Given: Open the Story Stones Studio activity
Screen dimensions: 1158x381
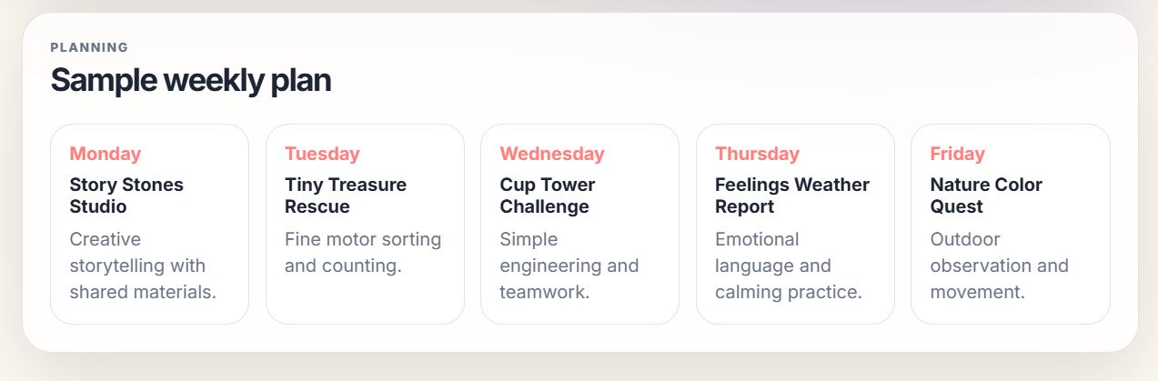Looking at the screenshot, I should click(126, 196).
